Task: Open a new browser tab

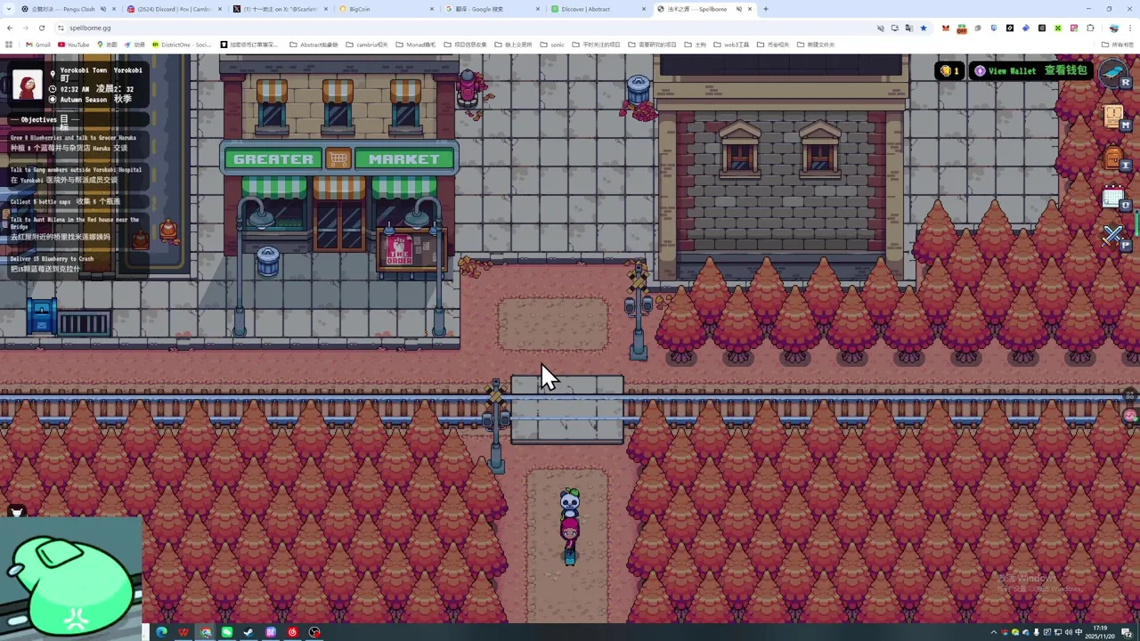Action: tap(766, 9)
